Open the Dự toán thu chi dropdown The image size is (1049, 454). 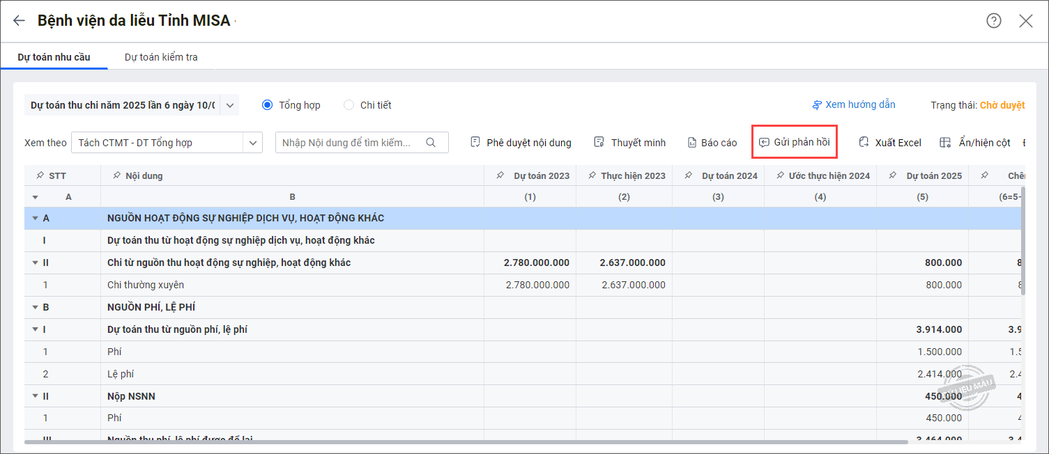tap(231, 105)
